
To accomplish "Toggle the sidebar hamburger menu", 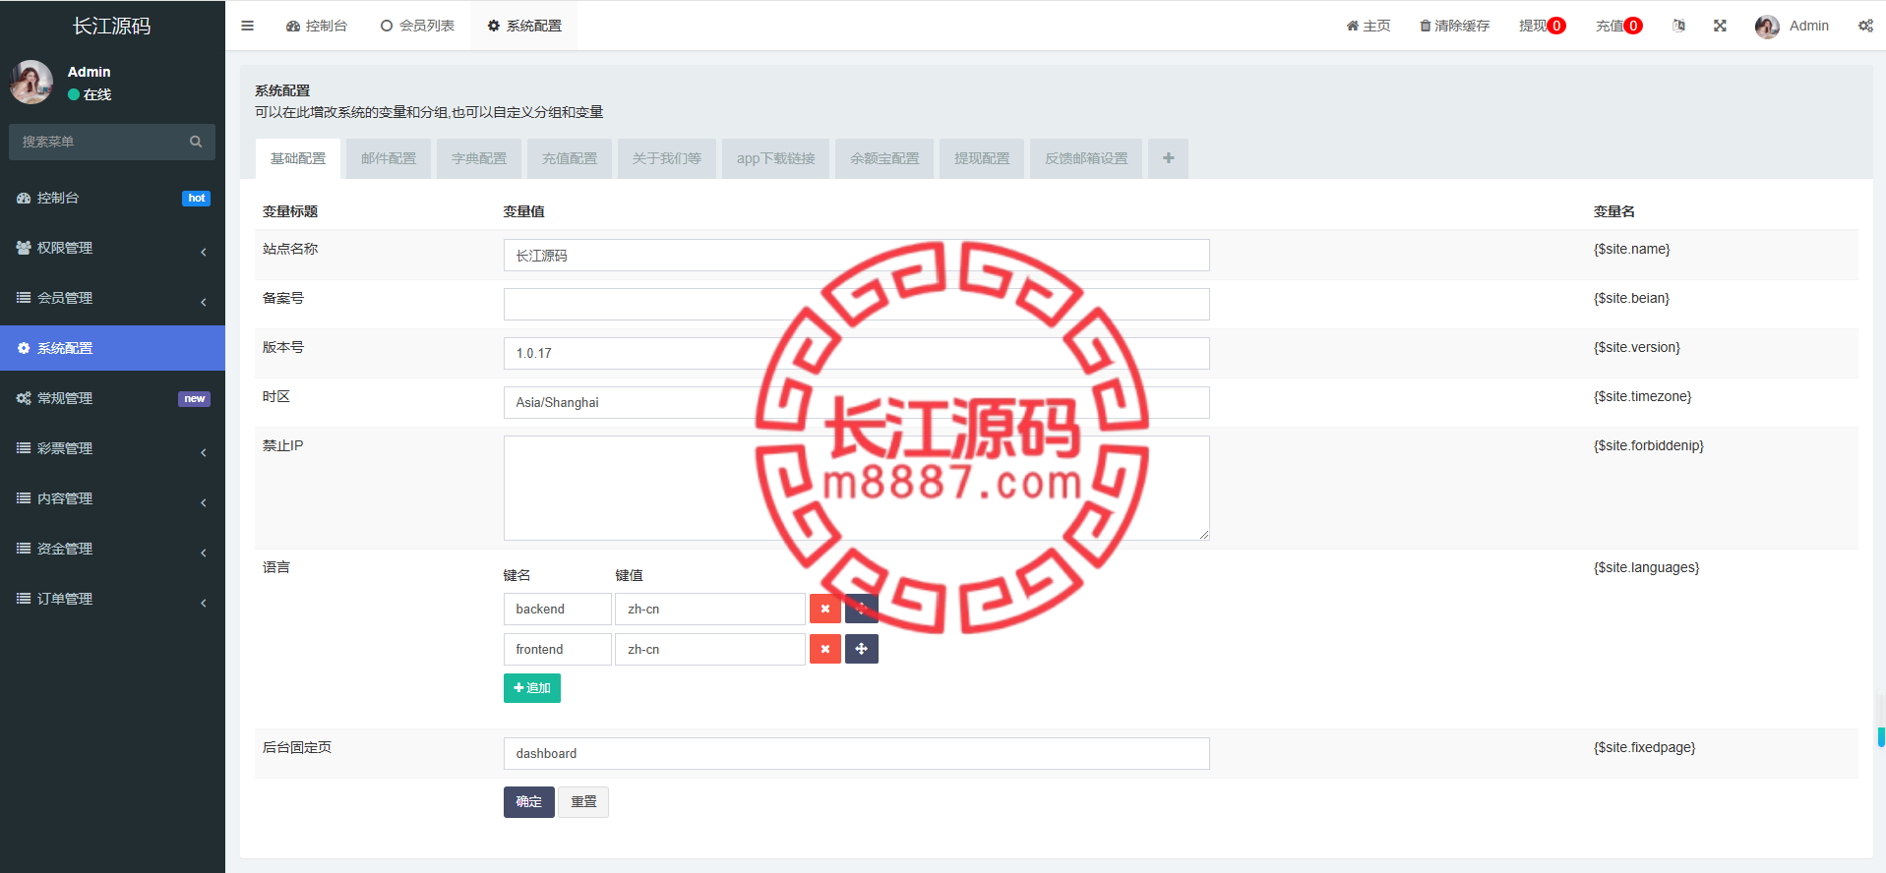I will (247, 26).
